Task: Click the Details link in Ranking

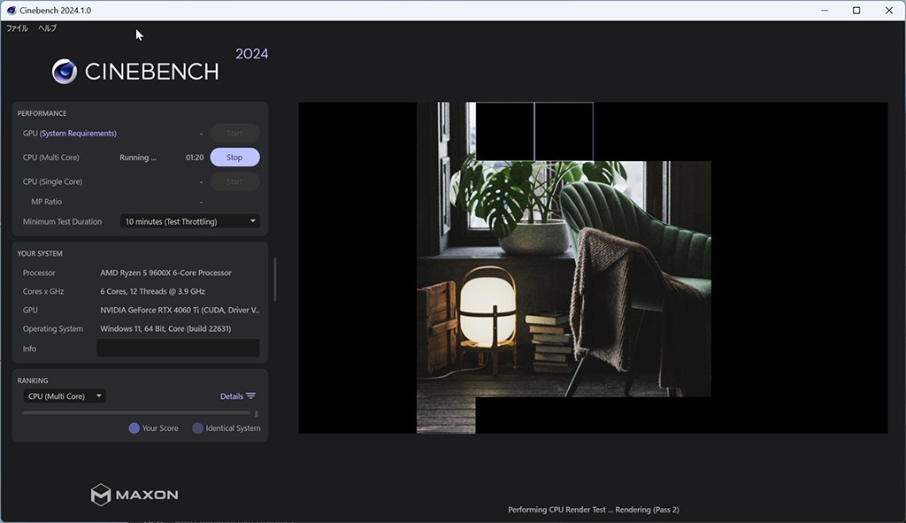Action: click(232, 396)
